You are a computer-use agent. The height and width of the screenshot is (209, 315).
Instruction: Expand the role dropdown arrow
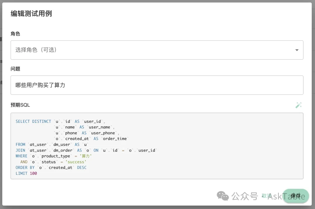coord(297,50)
